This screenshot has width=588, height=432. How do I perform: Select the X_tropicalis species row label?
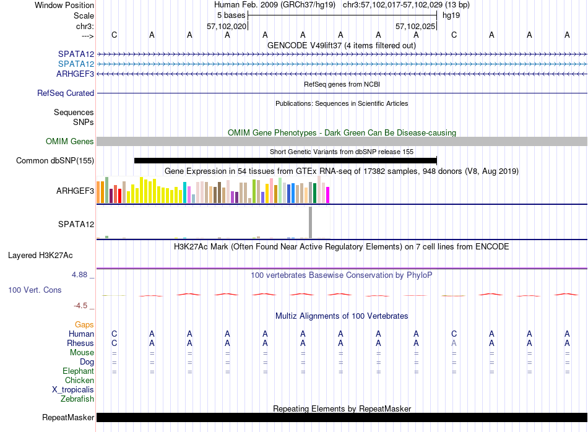point(73,390)
